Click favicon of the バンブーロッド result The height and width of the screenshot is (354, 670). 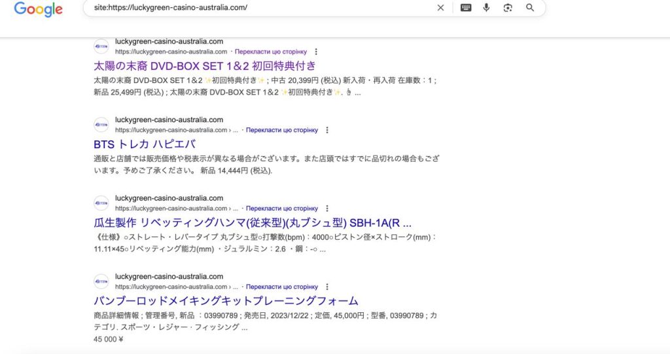coord(101,282)
